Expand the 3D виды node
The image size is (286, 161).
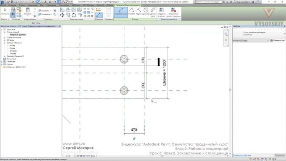tap(4, 40)
